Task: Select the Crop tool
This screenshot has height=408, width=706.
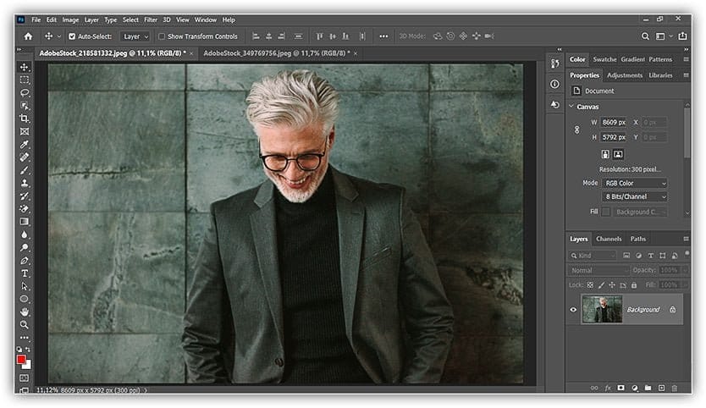Action: click(25, 119)
